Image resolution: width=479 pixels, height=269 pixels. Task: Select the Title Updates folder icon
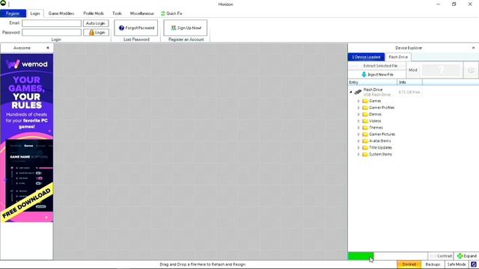point(365,148)
